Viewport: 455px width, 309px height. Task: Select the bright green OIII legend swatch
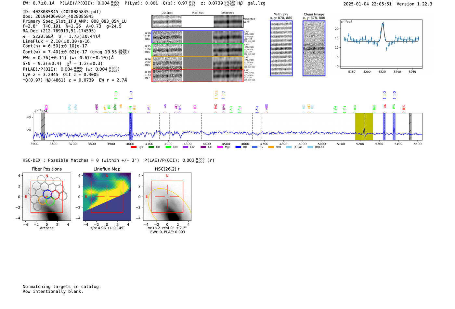coord(168,147)
